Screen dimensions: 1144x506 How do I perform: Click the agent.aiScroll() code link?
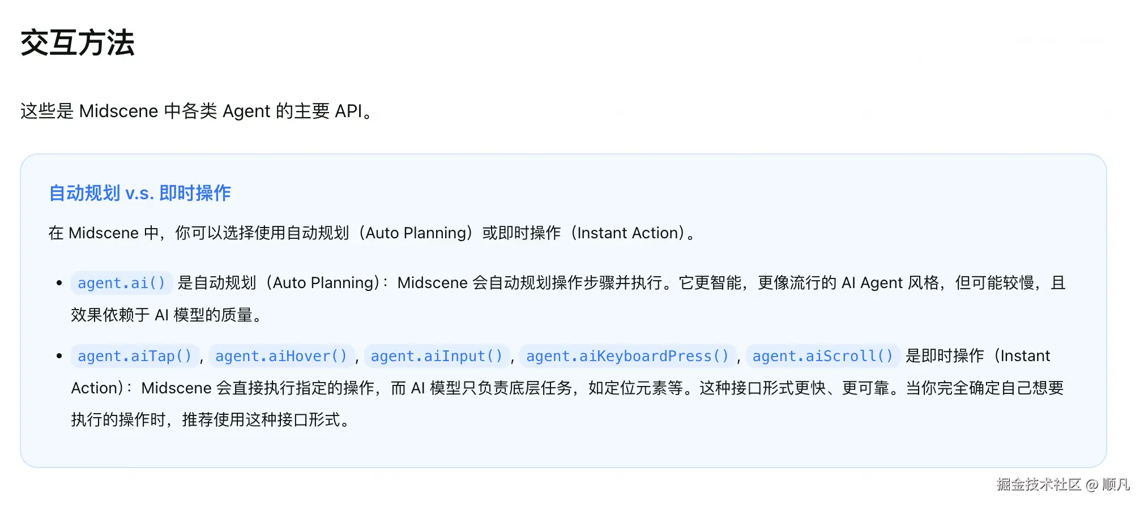click(822, 356)
